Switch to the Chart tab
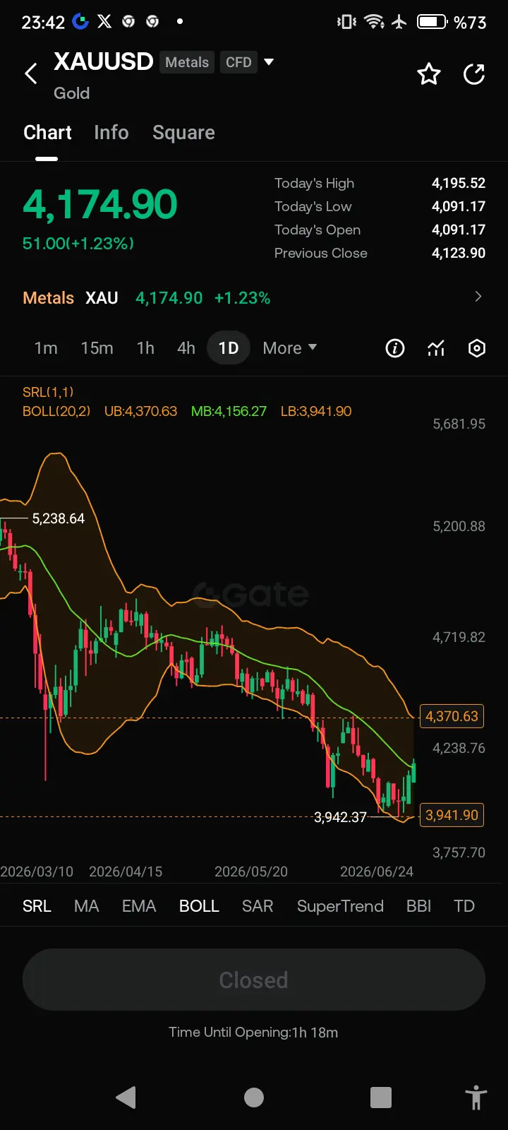The width and height of the screenshot is (508, 1130). (x=47, y=133)
